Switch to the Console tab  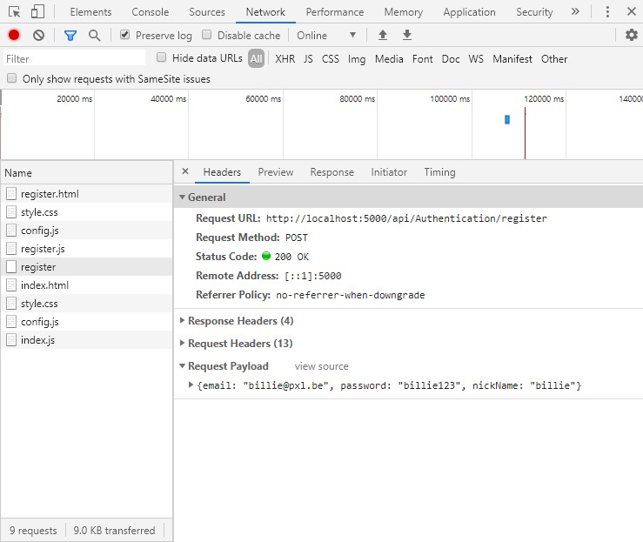click(x=150, y=12)
